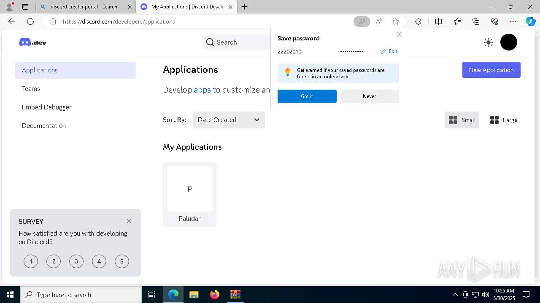Dismiss the Survey panel
This screenshot has height=303, width=540.
click(x=129, y=221)
